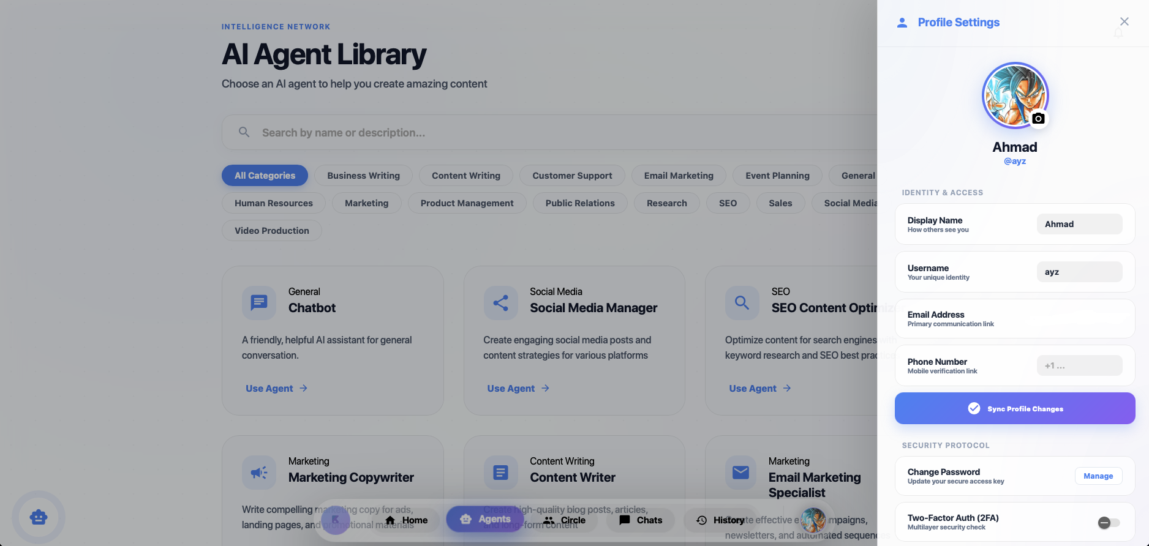Open Agents in bottom navigation
1149x546 pixels.
click(485, 519)
